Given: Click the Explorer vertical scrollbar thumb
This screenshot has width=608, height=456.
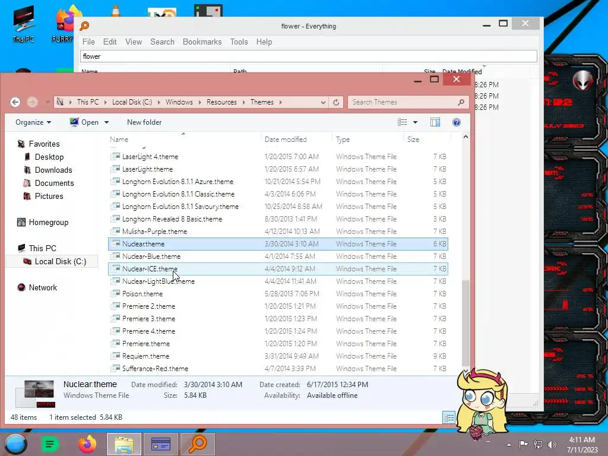Looking at the screenshot, I should [x=465, y=322].
